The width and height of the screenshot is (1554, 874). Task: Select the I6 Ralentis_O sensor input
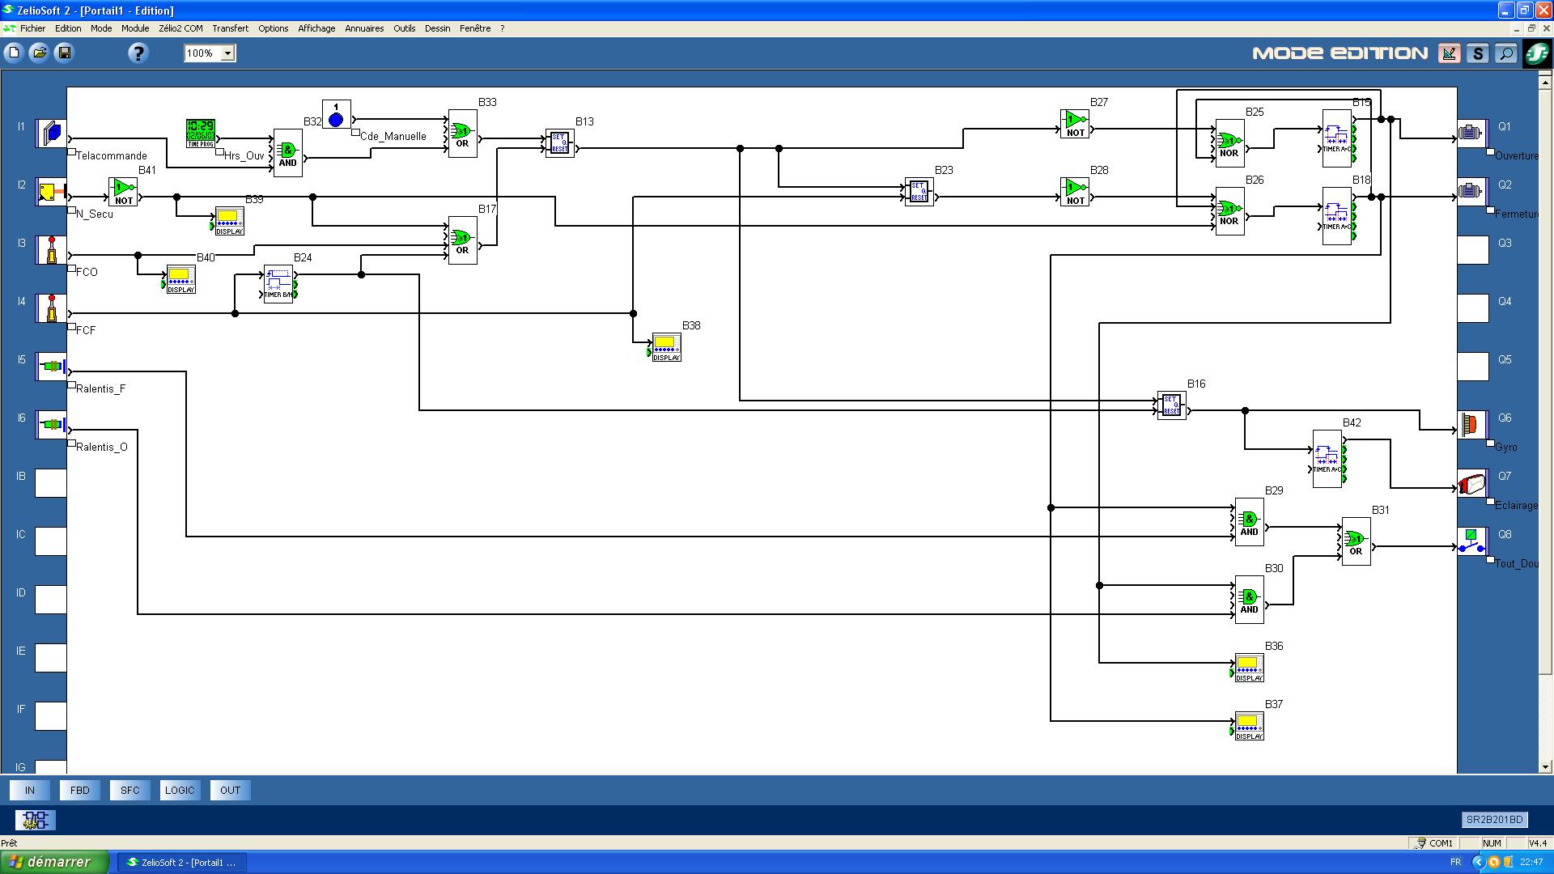pos(51,425)
